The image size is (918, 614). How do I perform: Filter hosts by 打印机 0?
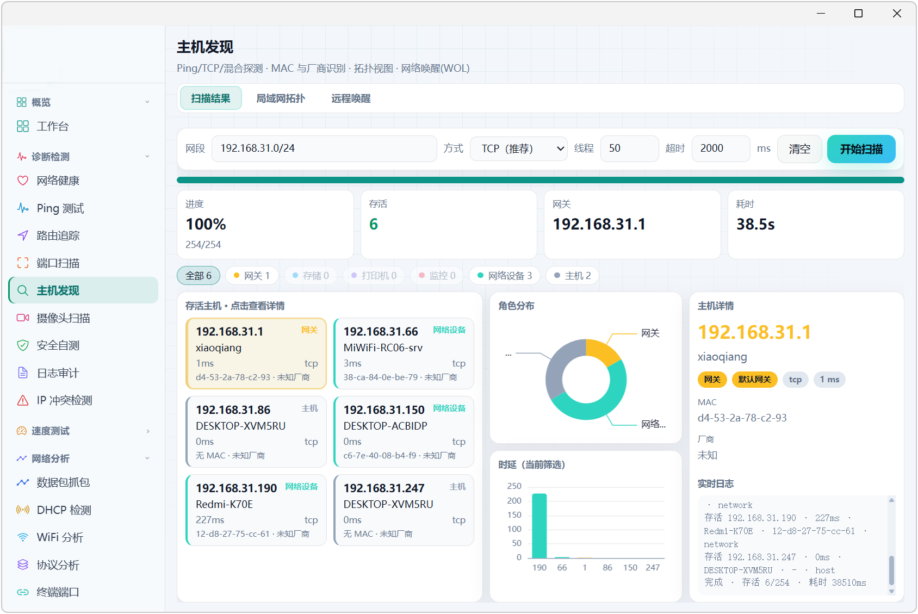(x=374, y=276)
